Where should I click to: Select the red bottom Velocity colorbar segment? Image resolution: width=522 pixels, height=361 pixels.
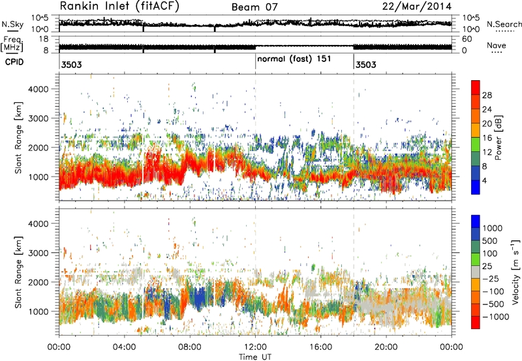pos(476,323)
